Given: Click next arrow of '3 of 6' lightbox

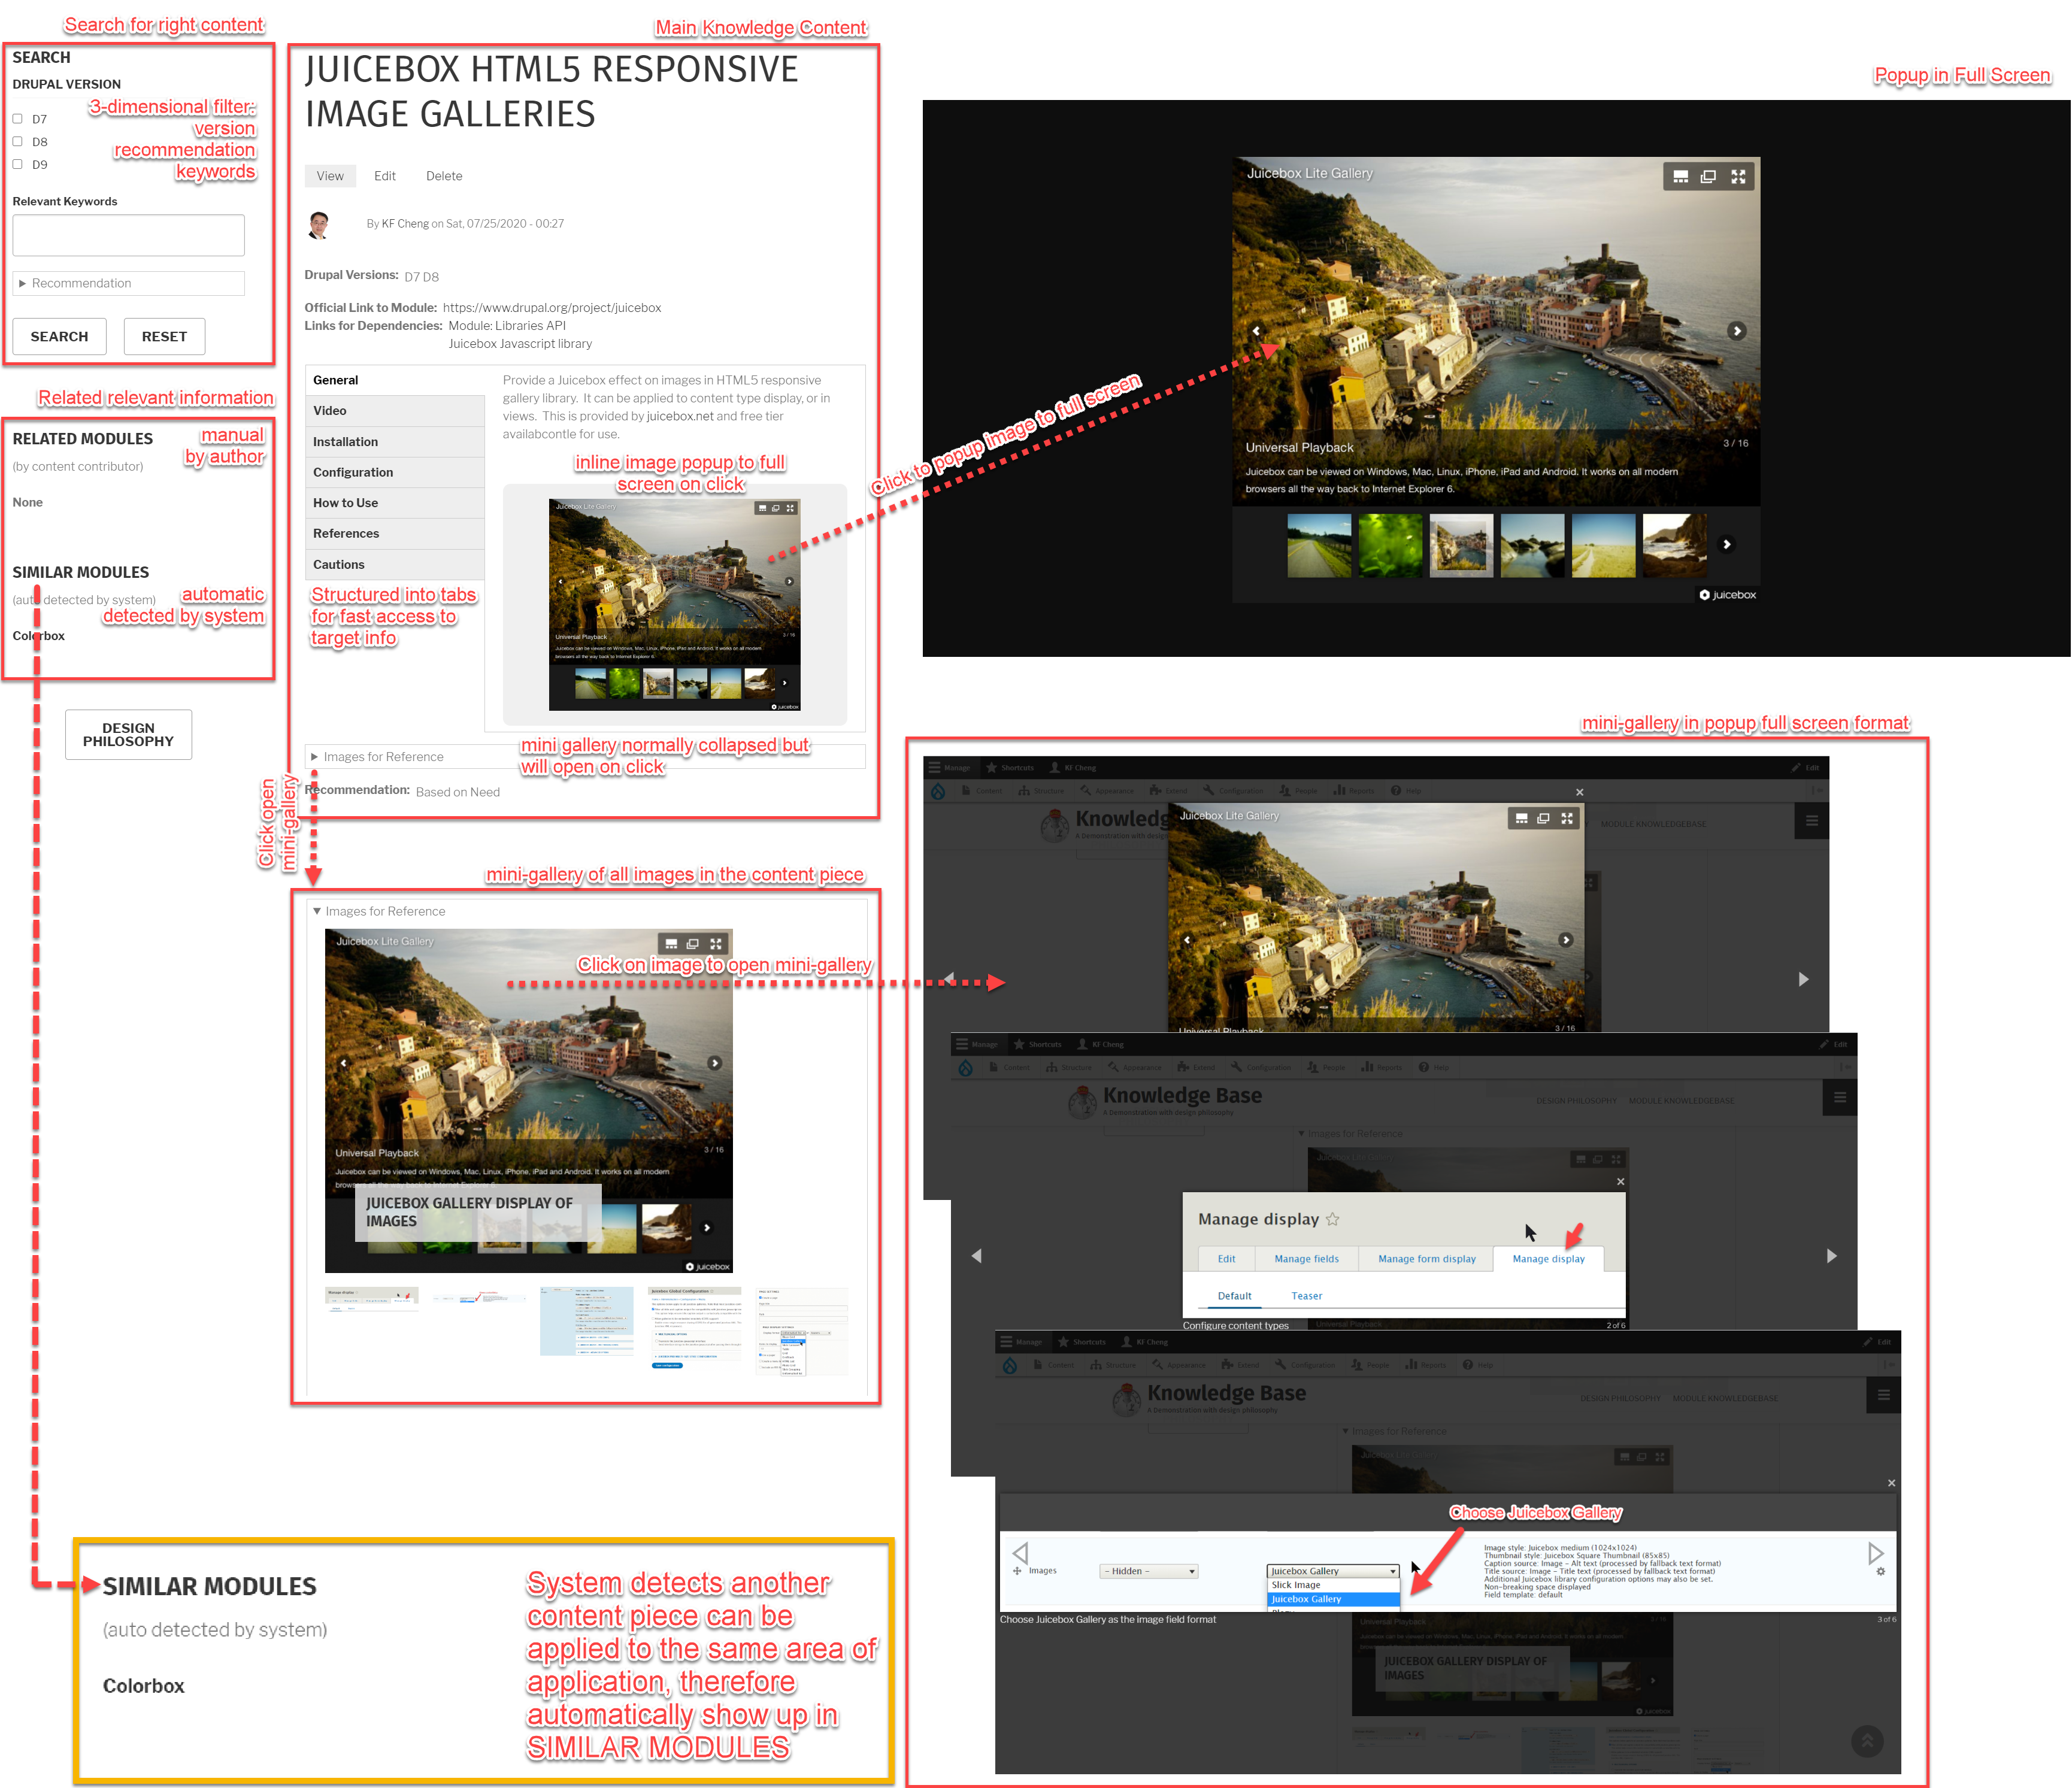Looking at the screenshot, I should tap(1876, 1553).
